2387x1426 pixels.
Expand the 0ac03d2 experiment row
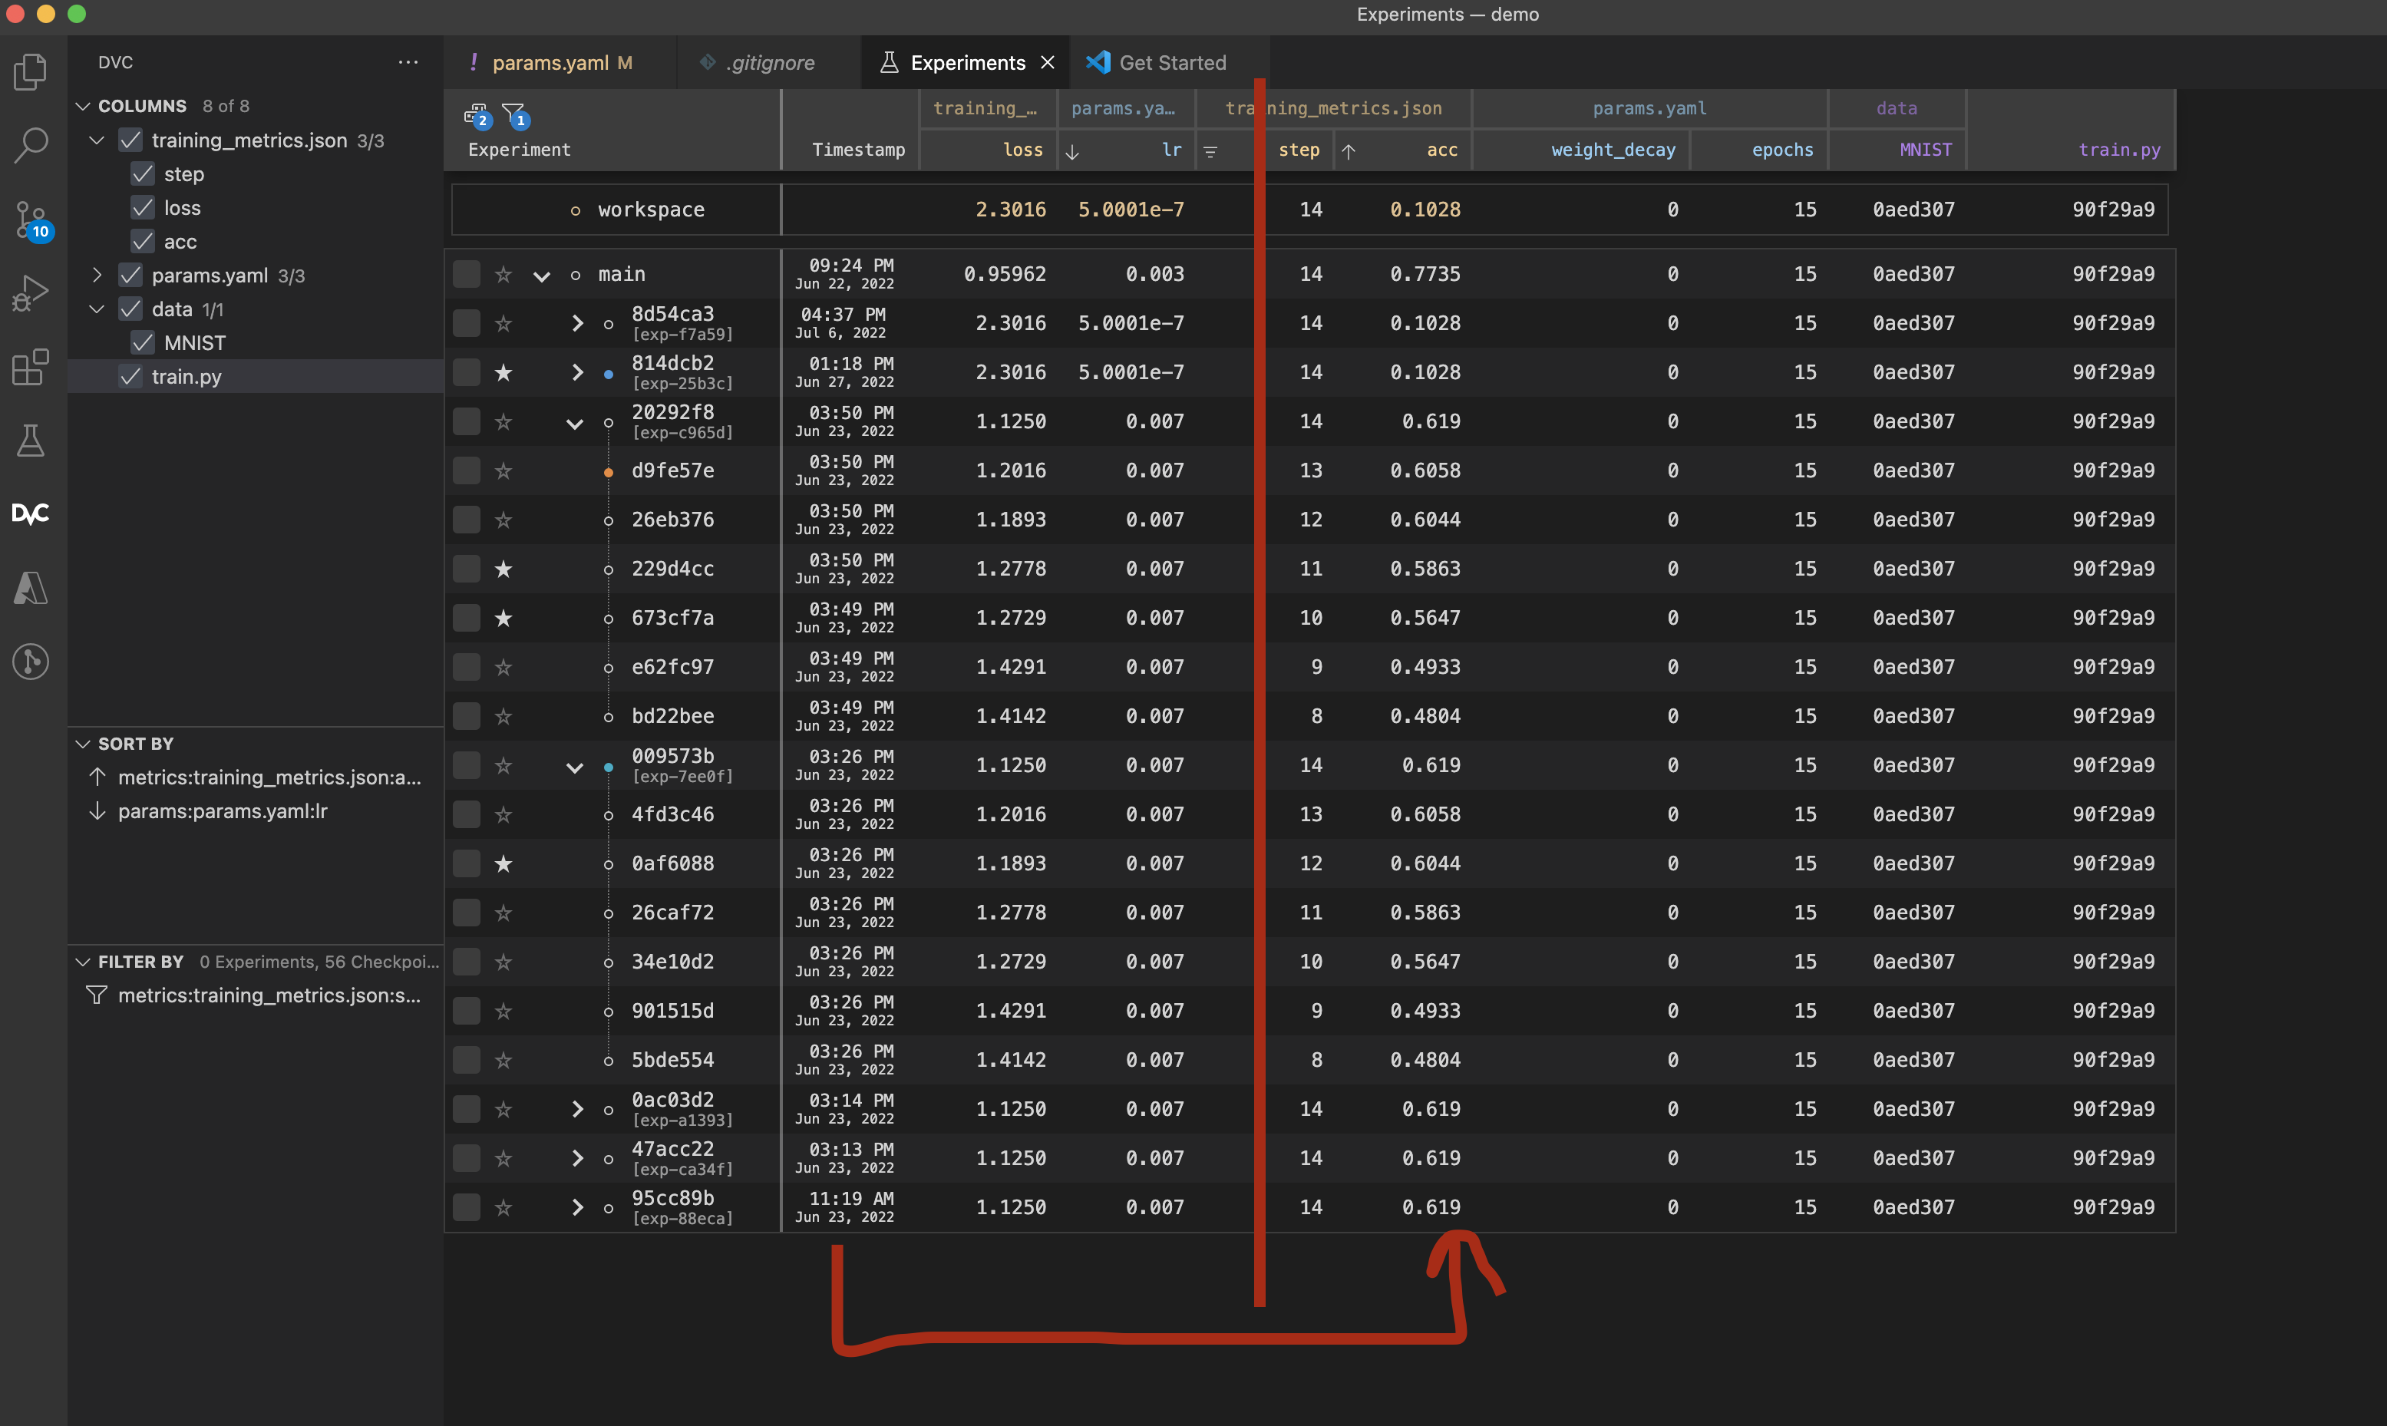coord(576,1110)
